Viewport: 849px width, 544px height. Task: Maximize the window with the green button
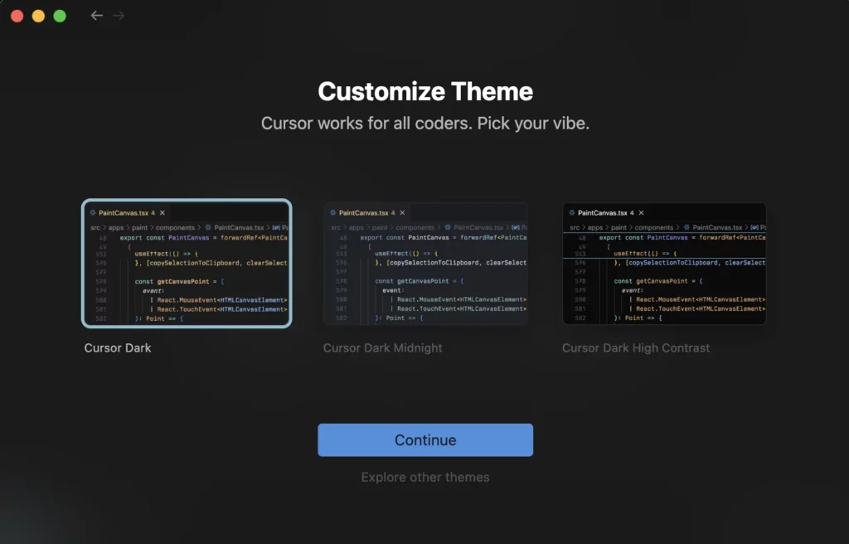tap(60, 16)
